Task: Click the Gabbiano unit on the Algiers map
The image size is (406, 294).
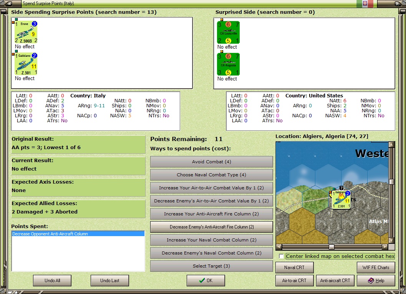Action: pyautogui.click(x=341, y=200)
